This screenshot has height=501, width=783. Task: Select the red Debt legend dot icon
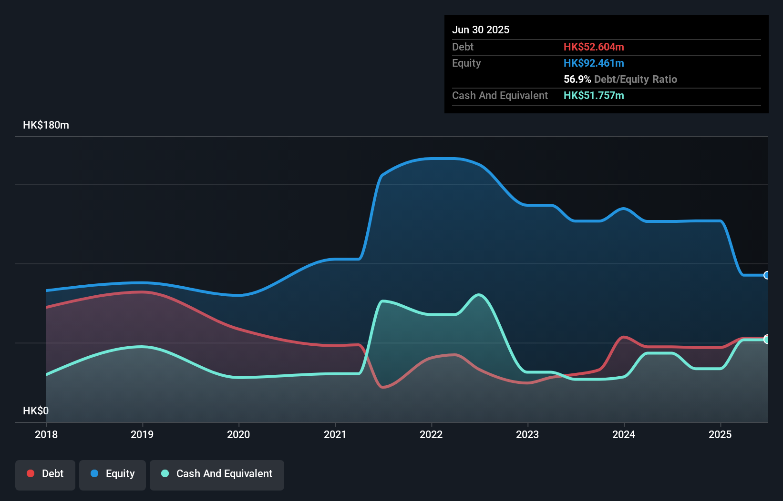pyautogui.click(x=30, y=473)
